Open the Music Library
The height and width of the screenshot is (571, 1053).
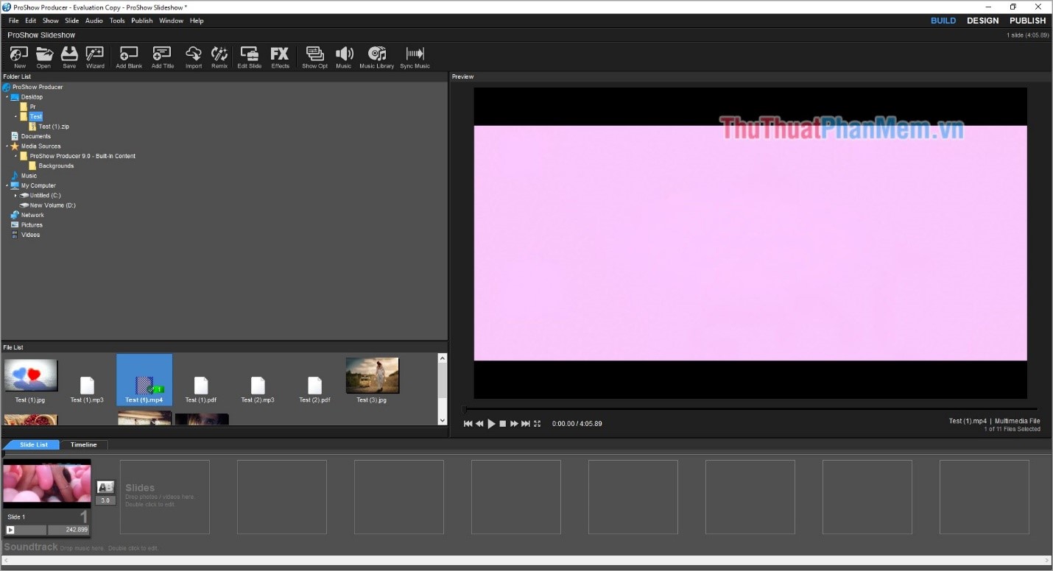[x=376, y=57]
